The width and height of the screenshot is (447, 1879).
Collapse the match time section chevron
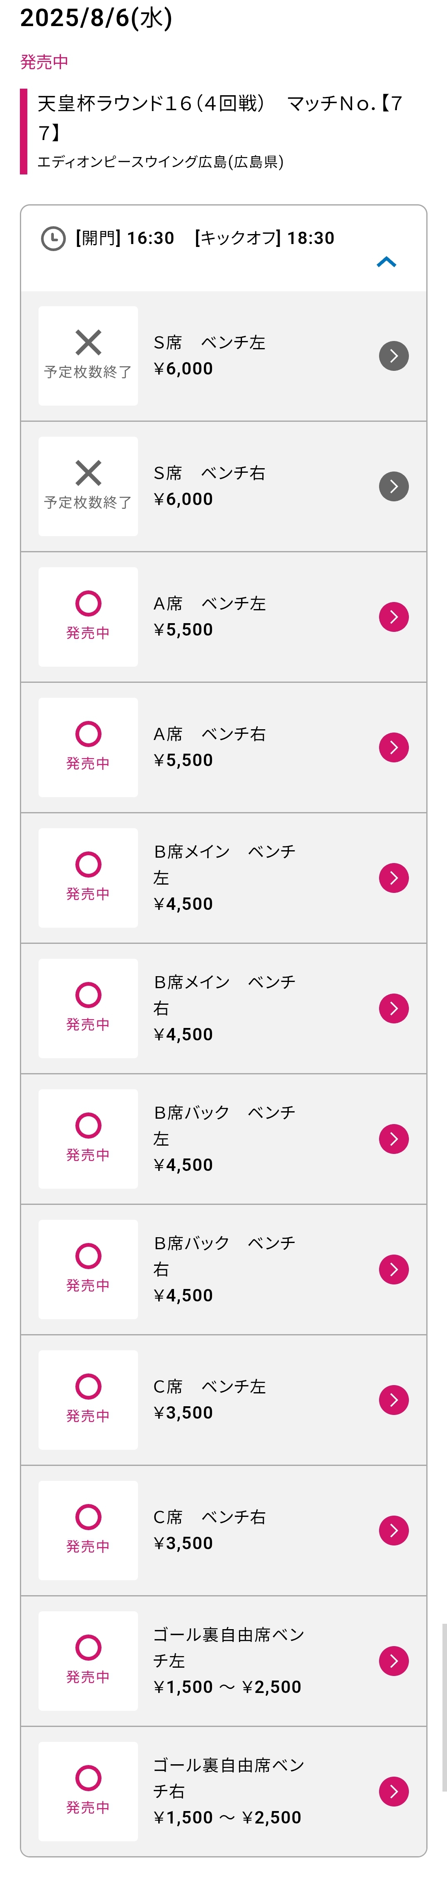387,262
